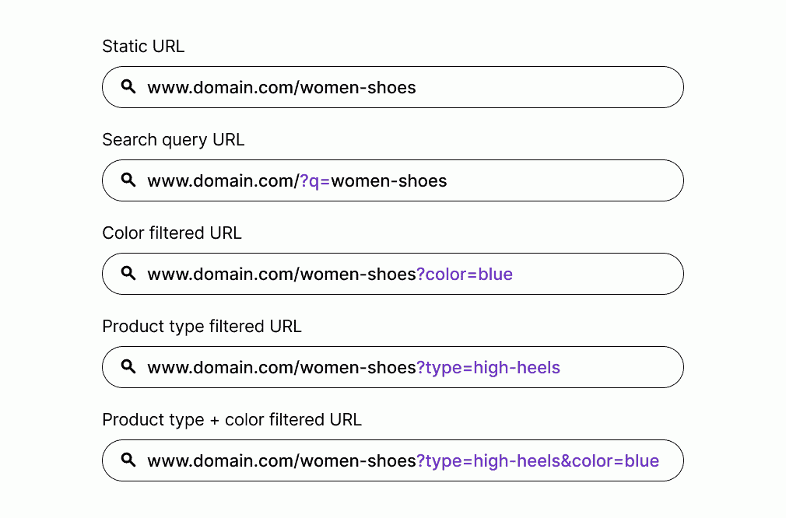Click the Product type + color filtered URL label

pos(232,420)
